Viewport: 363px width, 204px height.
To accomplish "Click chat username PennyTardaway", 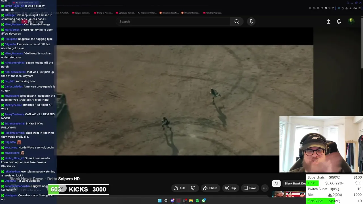I will pyautogui.click(x=14, y=114).
